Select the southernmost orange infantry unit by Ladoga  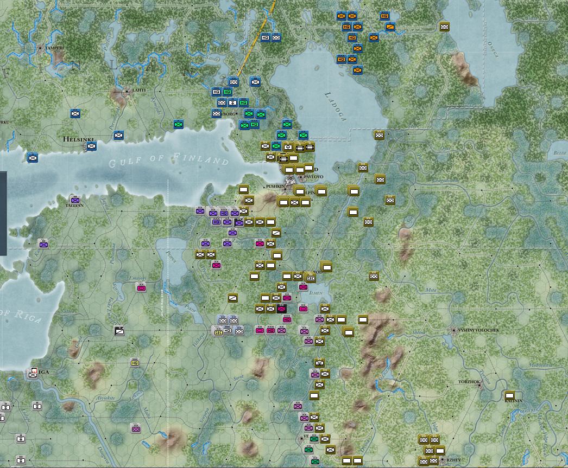click(357, 70)
